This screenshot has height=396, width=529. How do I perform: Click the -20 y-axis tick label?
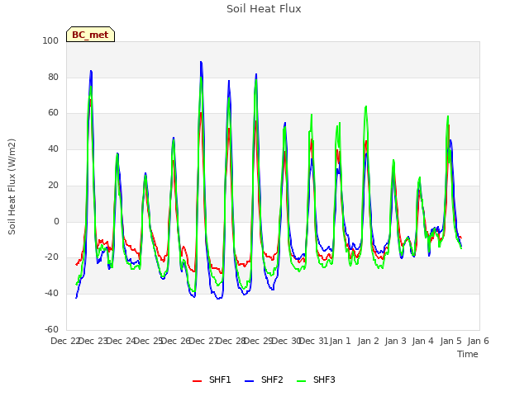[x=51, y=257]
